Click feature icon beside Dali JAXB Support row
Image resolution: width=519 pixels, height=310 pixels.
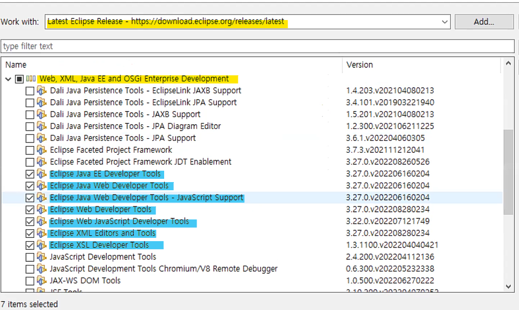pyautogui.click(x=41, y=114)
